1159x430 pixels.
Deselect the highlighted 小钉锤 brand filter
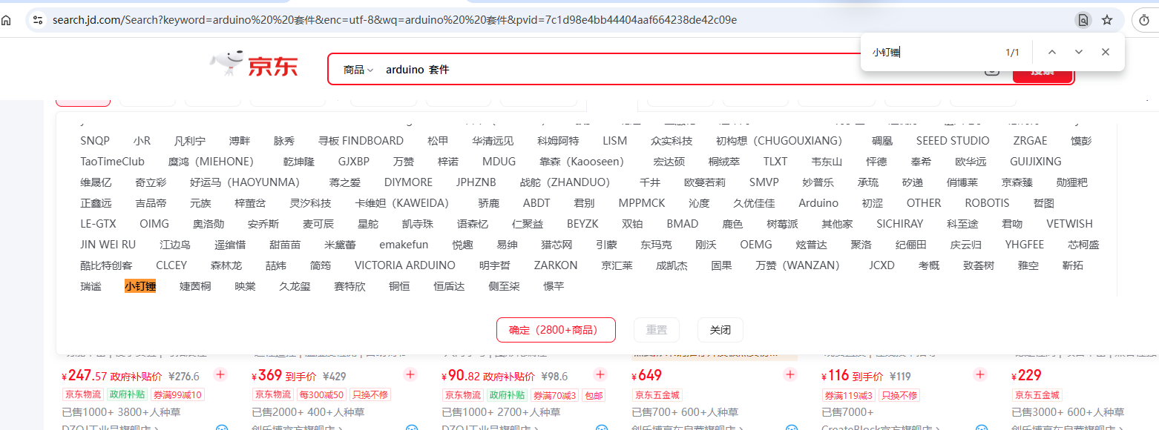141,285
